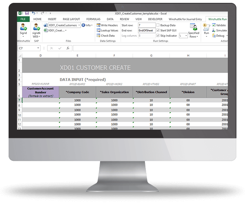
Task: Cancel the formula bar entry
Action: 51,48
